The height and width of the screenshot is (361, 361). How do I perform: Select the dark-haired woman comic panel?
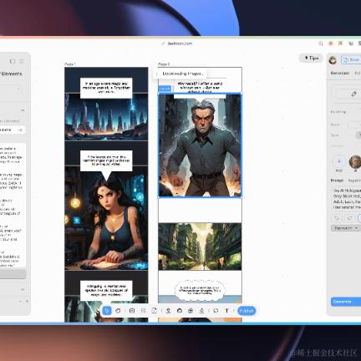(106, 219)
